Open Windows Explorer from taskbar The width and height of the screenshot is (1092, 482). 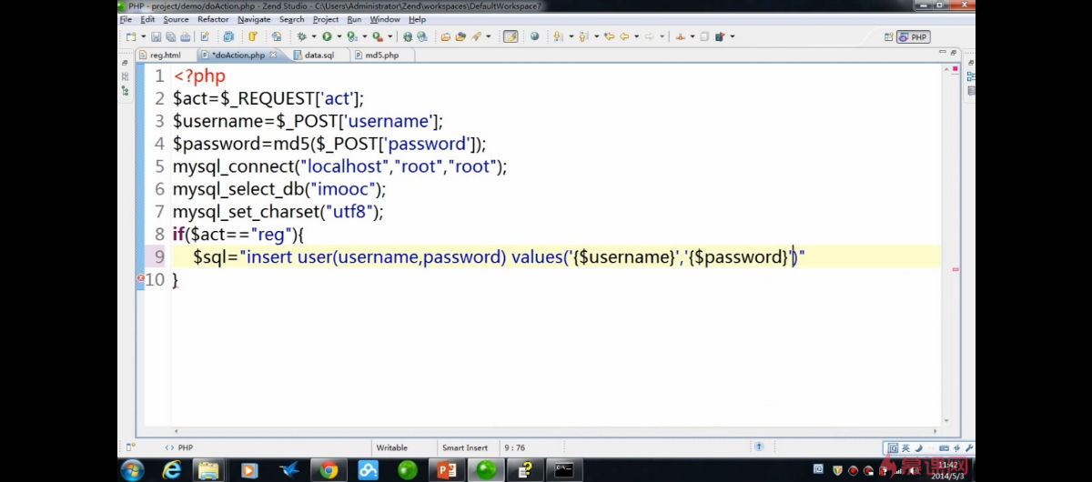[x=210, y=469]
